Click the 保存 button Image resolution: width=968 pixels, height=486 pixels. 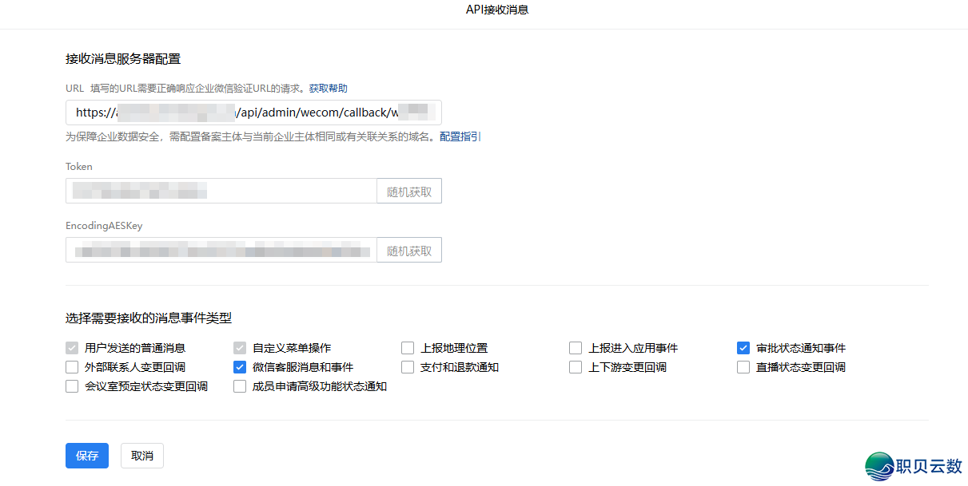(86, 455)
